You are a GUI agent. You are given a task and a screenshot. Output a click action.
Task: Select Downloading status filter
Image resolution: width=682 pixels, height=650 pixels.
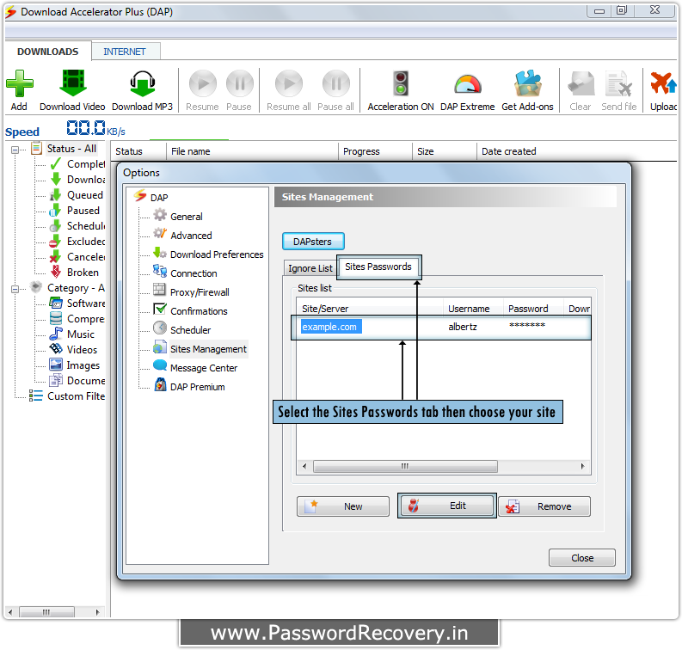coord(78,180)
